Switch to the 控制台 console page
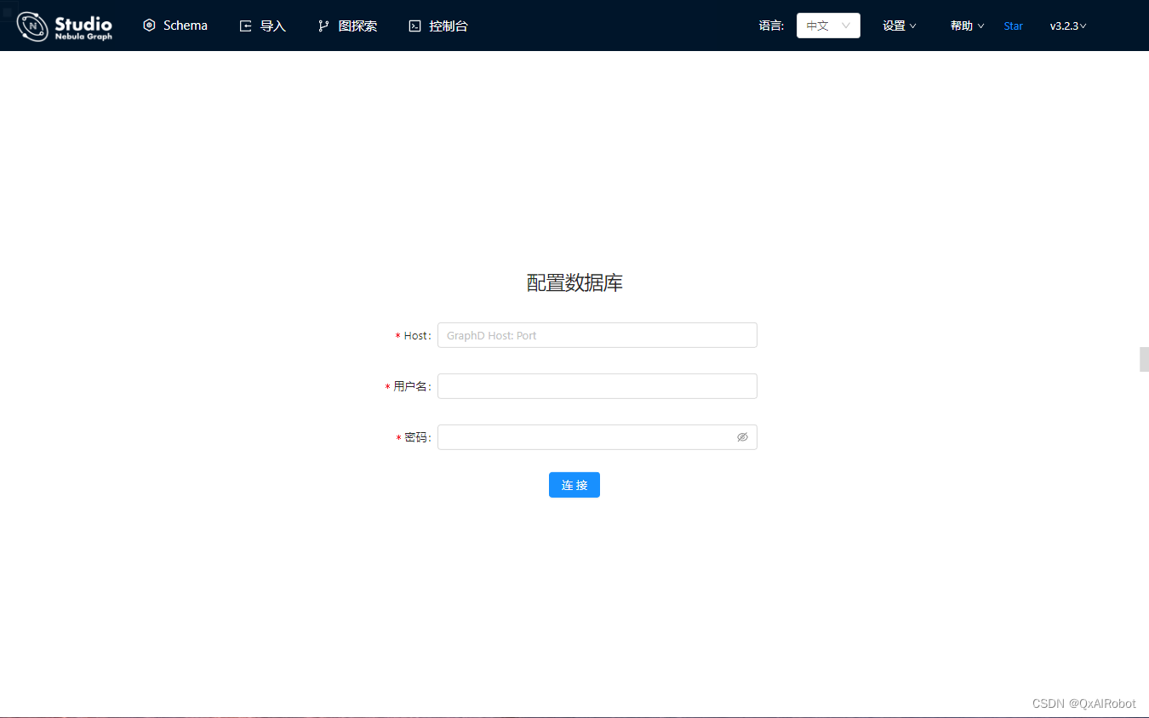 (439, 26)
